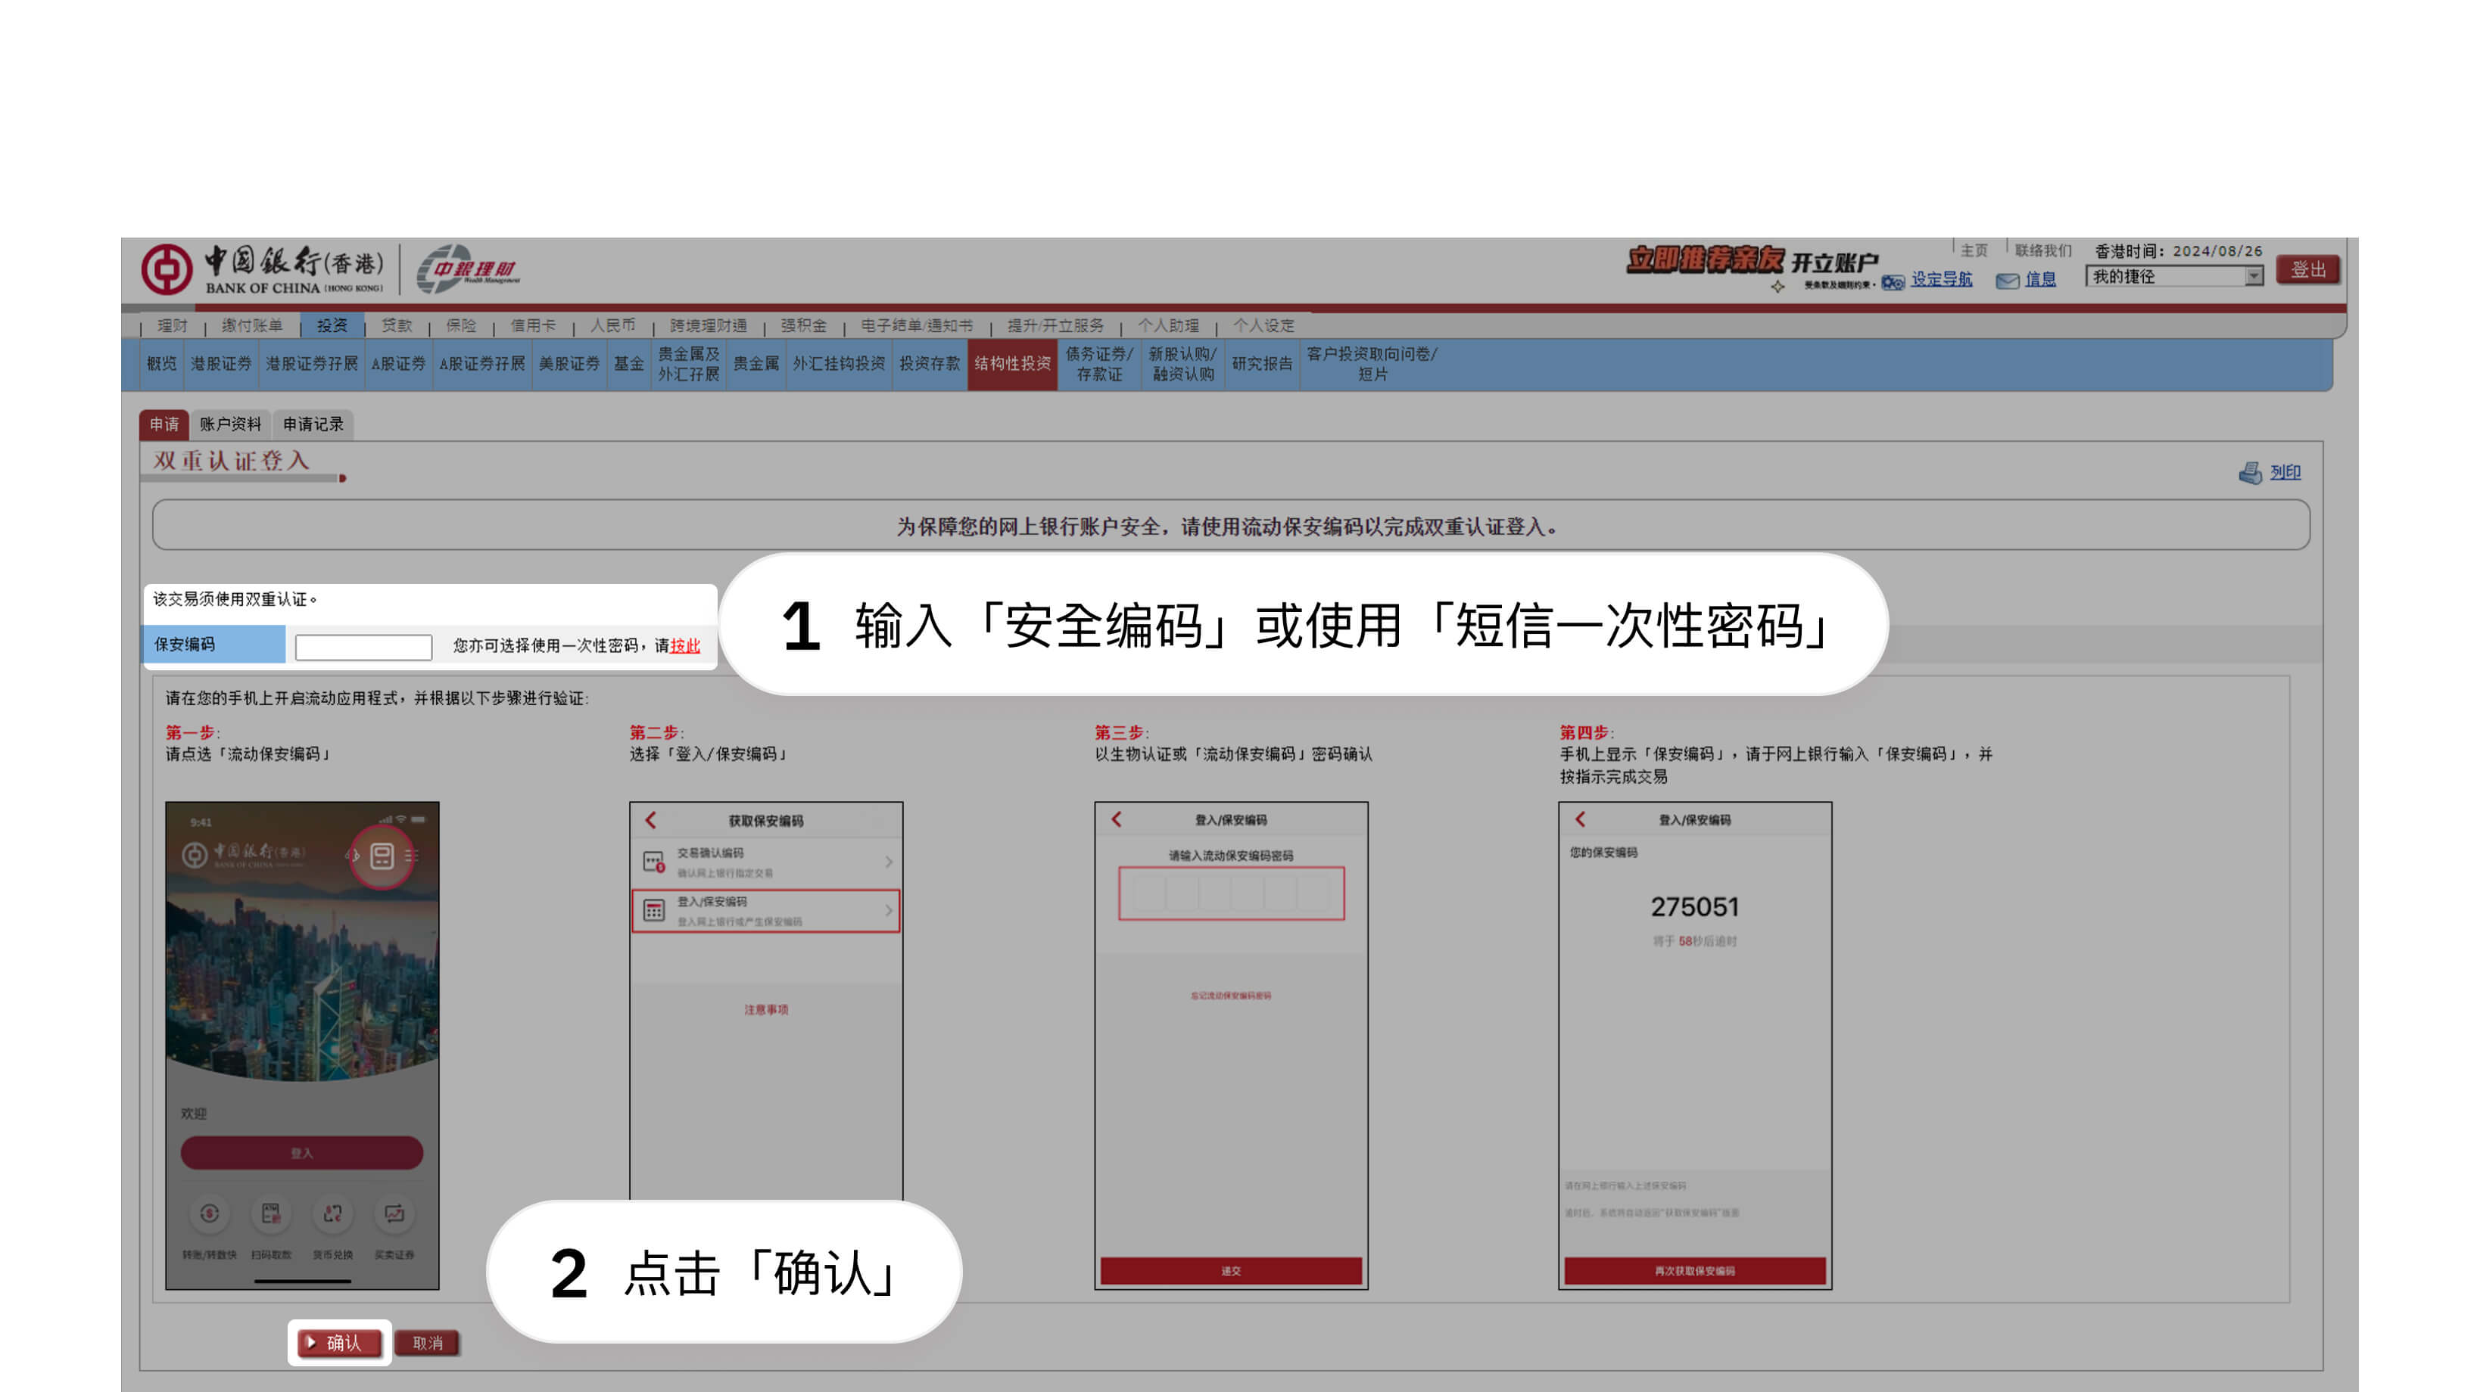Screen dimensions: 2480x1392
Task: Select the 个人设定 menu item
Action: (x=1264, y=325)
